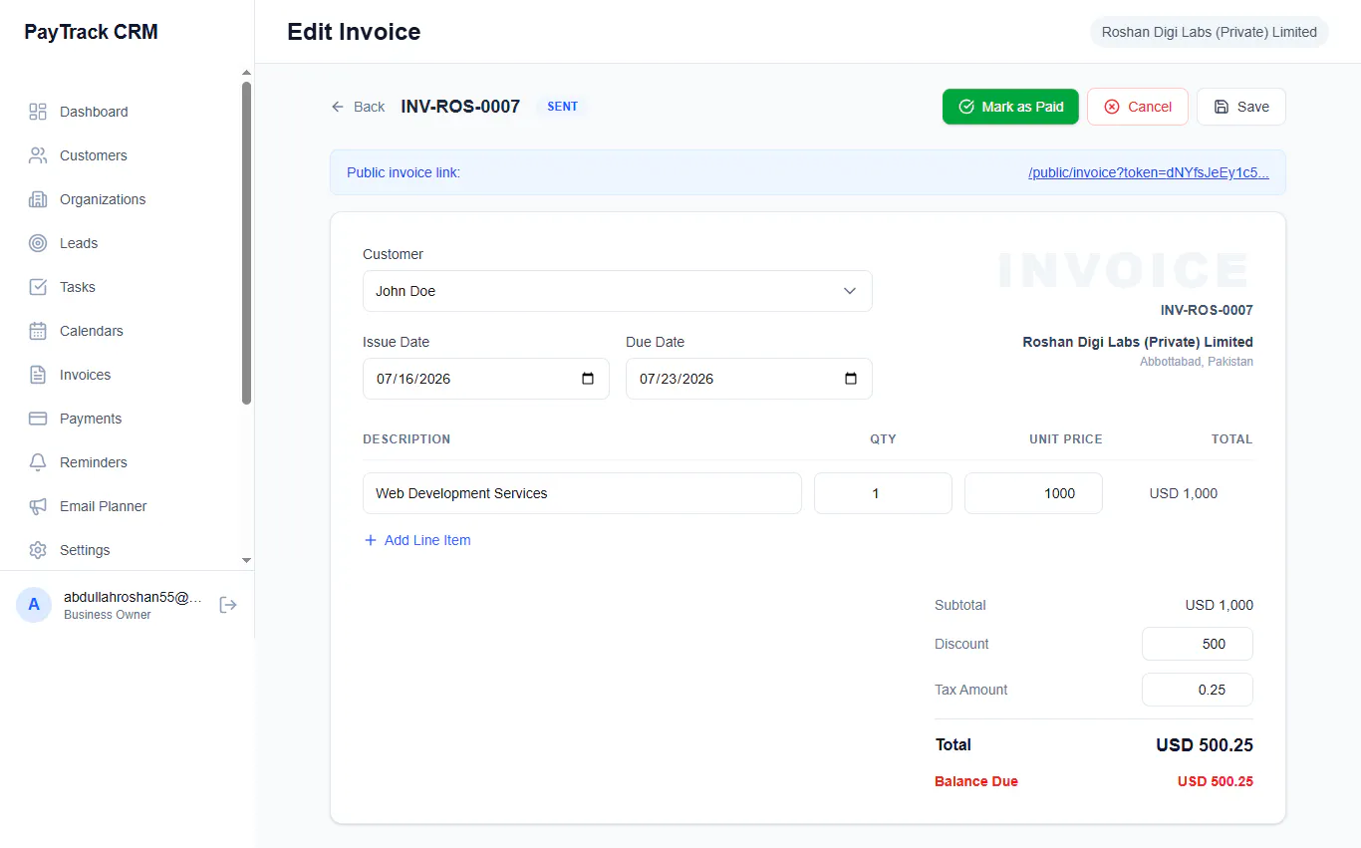
Task: Click the line item total USD 1,000
Action: [1184, 493]
